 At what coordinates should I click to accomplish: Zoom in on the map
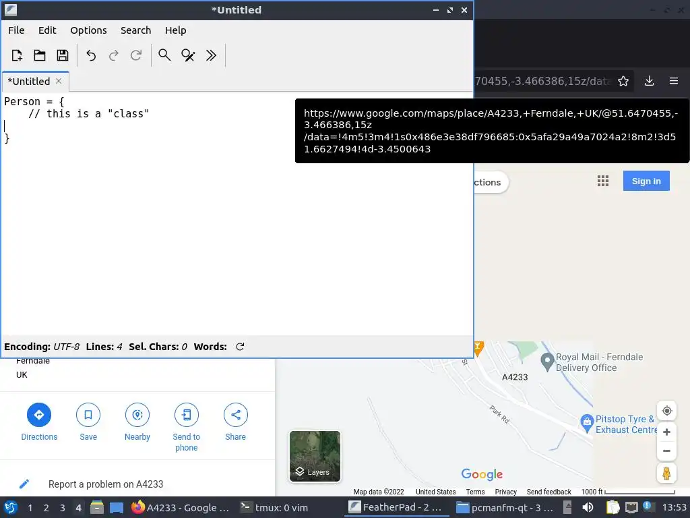[666, 432]
